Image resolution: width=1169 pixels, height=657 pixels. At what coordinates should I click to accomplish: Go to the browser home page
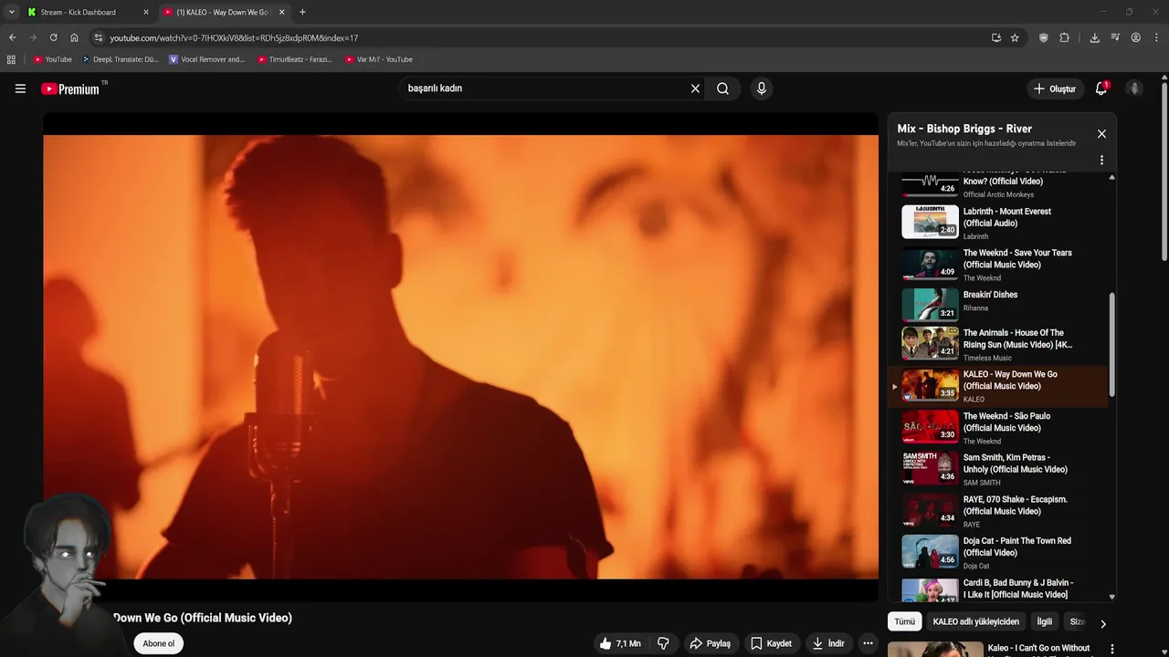click(74, 37)
